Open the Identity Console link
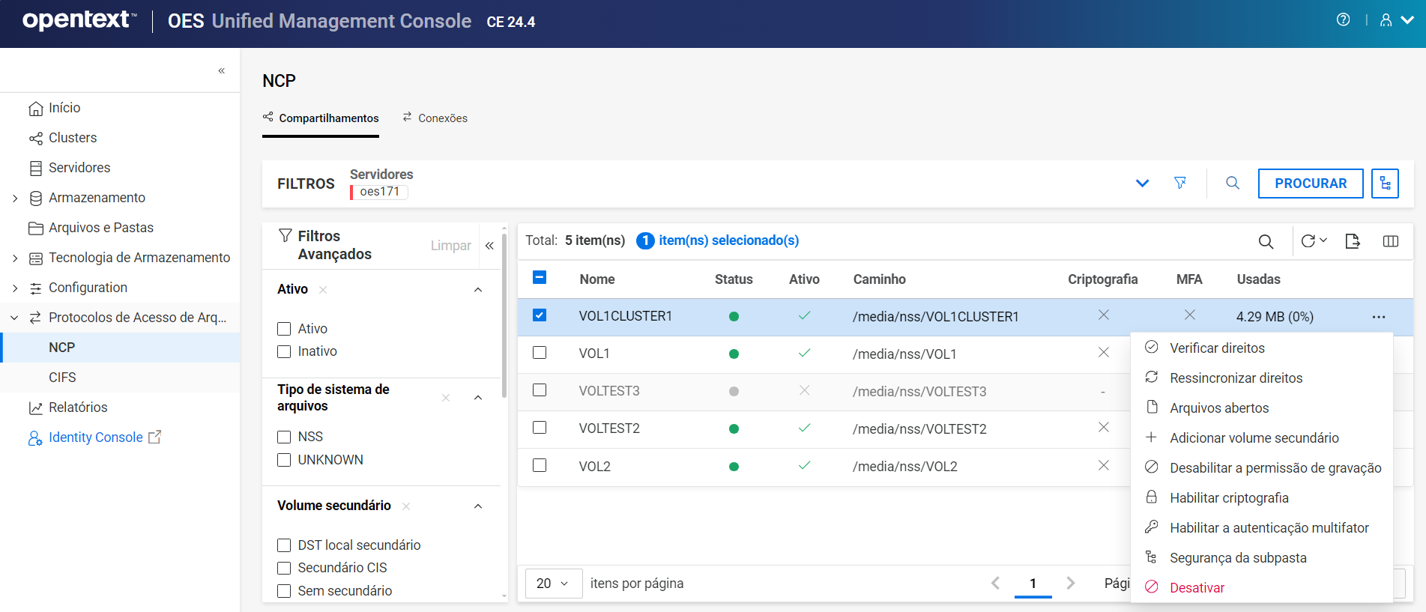The height and width of the screenshot is (612, 1426). click(x=95, y=437)
